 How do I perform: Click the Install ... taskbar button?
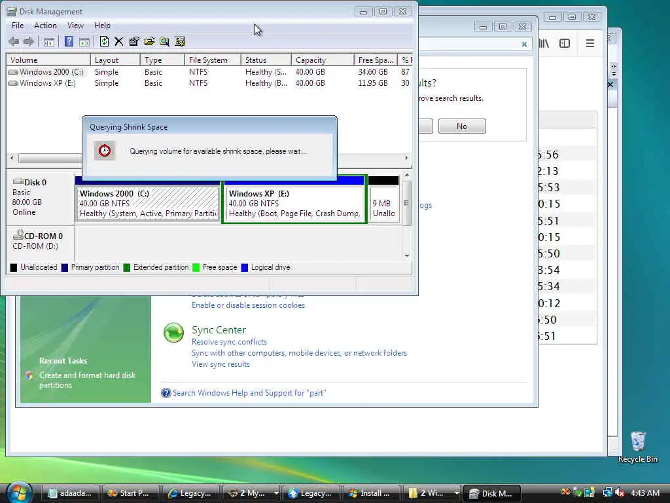[x=371, y=493]
